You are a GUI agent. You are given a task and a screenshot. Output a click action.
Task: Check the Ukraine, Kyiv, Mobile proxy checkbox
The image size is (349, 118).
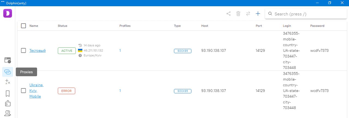pyautogui.click(x=23, y=91)
